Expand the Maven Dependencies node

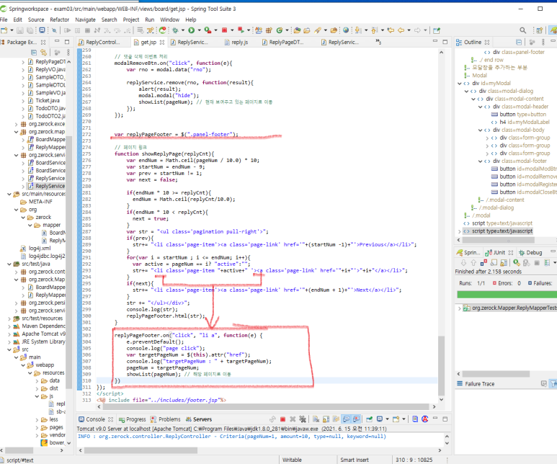pyautogui.click(x=9, y=326)
